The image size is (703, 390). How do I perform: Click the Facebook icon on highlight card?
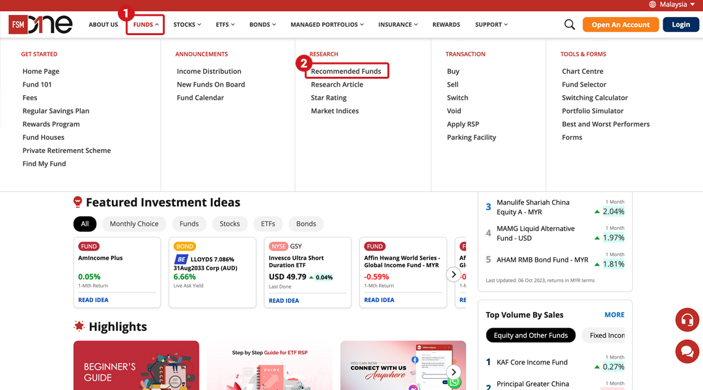pos(415,359)
